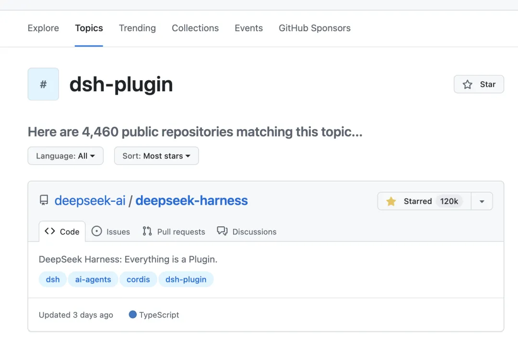Viewport: 518px width, 341px height.
Task: Select the Topics tab
Action: (89, 28)
